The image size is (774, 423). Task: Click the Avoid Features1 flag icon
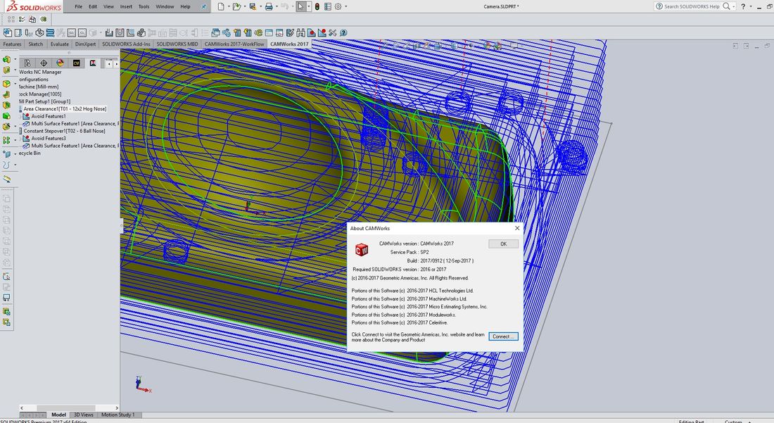pos(27,116)
